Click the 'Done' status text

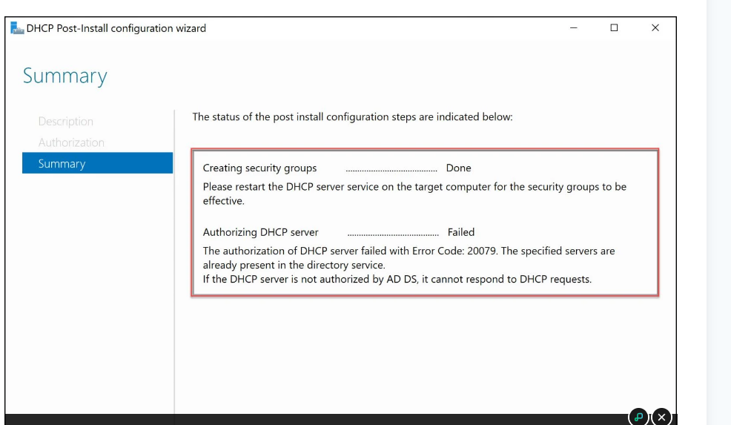click(x=458, y=168)
